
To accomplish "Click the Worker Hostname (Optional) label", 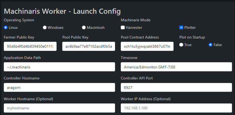I will click(x=29, y=99).
